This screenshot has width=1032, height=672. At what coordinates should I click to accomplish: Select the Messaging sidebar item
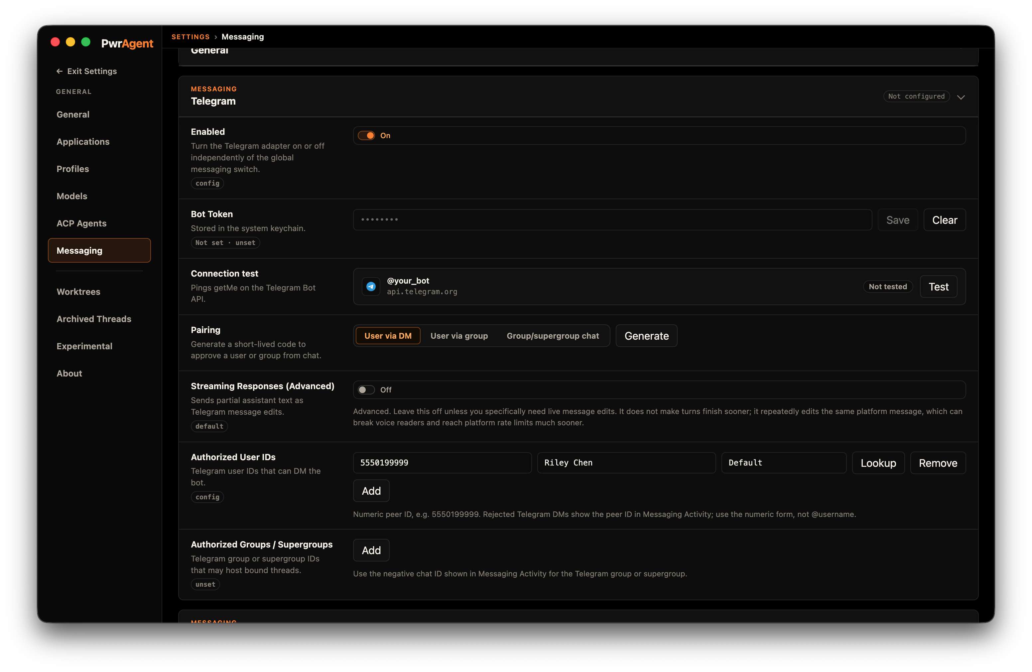pos(99,250)
